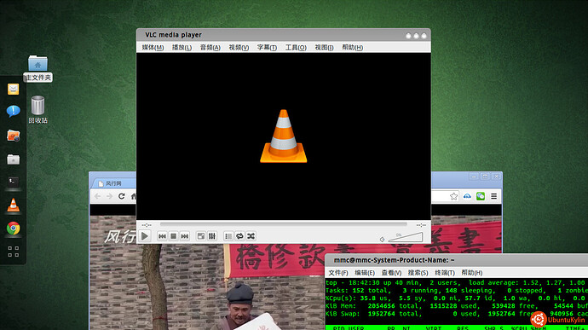Open the browser hamburger menu
The width and height of the screenshot is (588, 330).
(x=494, y=196)
